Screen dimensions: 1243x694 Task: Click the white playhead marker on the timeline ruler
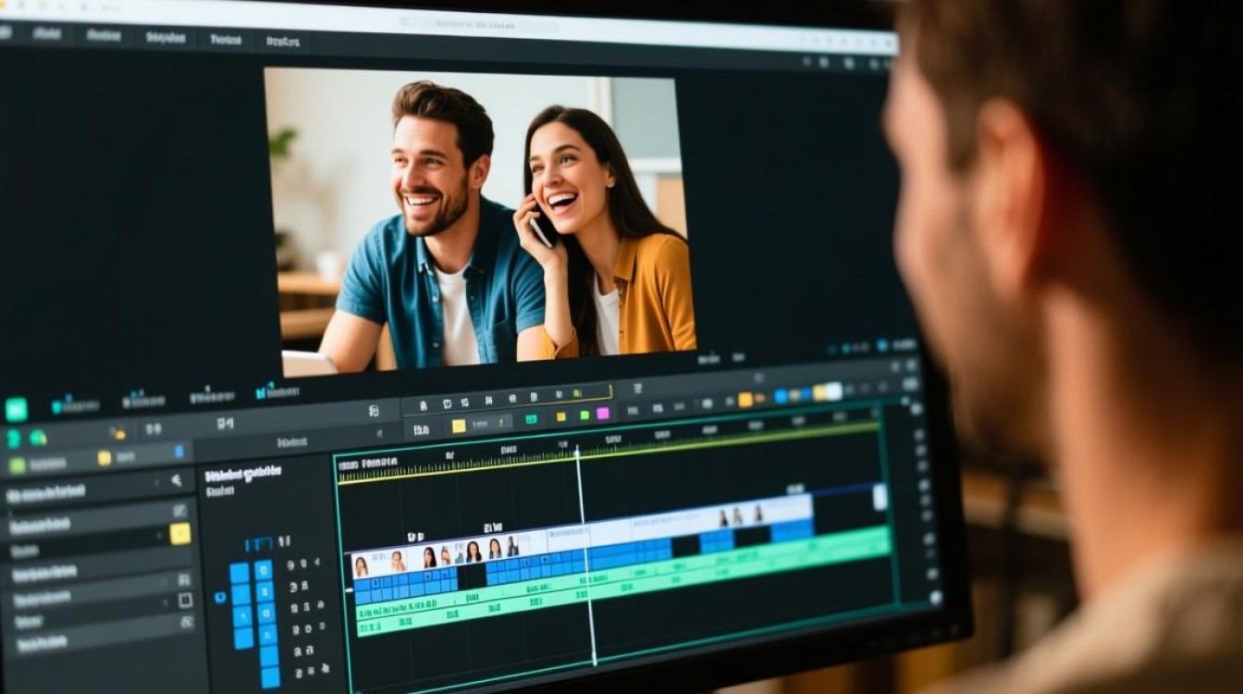[x=577, y=452]
